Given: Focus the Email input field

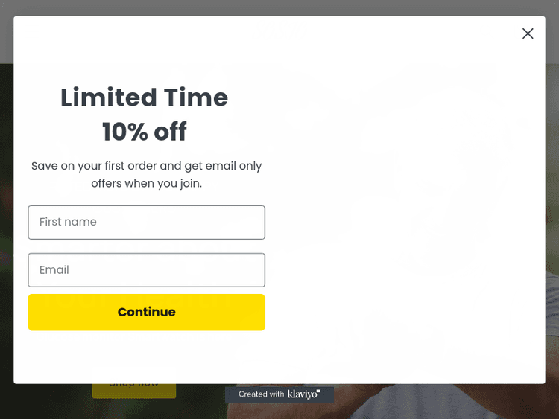Looking at the screenshot, I should pos(146,270).
